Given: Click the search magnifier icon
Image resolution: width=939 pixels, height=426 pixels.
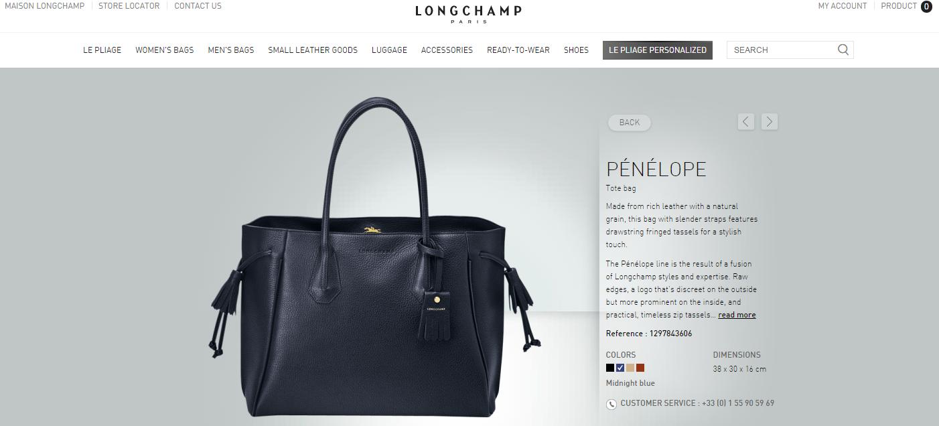Looking at the screenshot, I should 843,50.
